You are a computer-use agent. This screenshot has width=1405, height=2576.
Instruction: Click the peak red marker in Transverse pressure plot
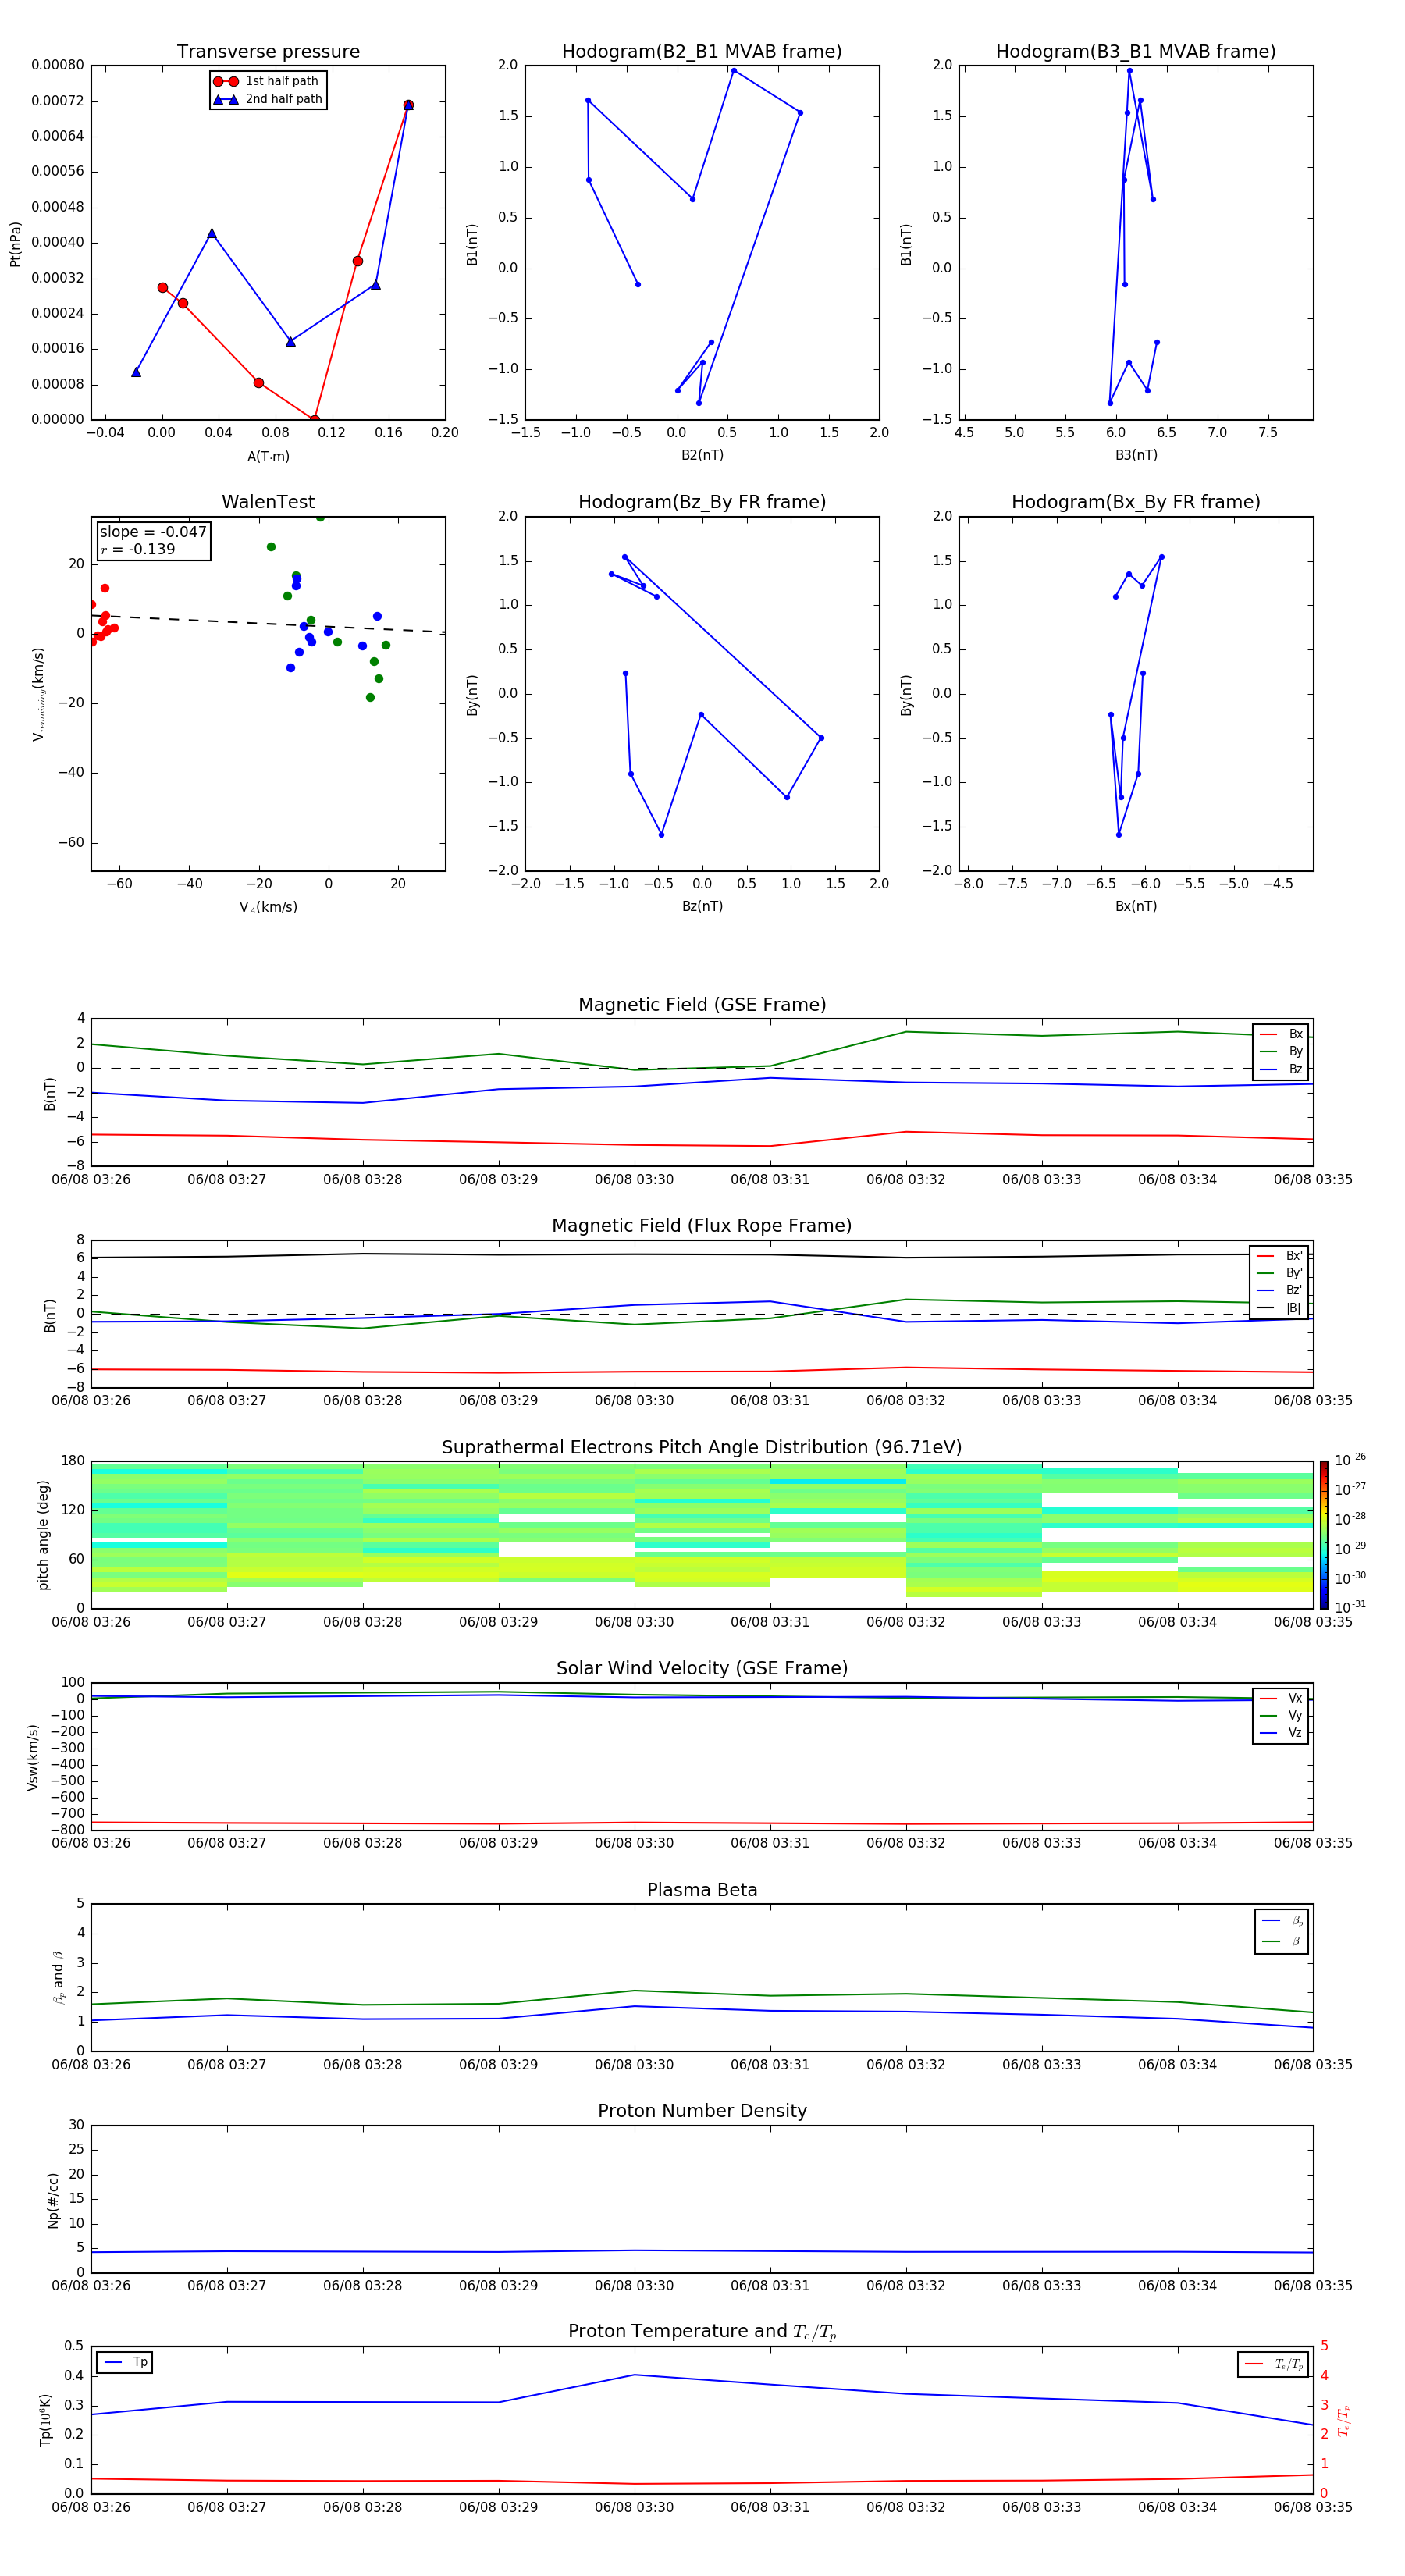(408, 105)
